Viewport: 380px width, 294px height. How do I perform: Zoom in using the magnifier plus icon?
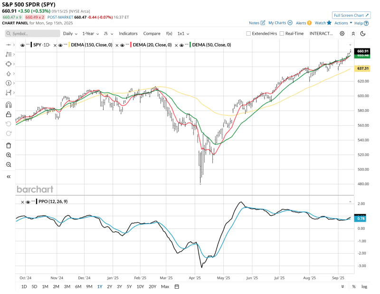[9, 155]
